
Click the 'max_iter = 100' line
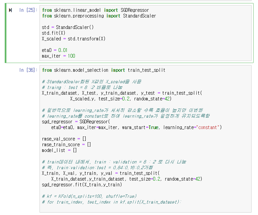click(58, 56)
